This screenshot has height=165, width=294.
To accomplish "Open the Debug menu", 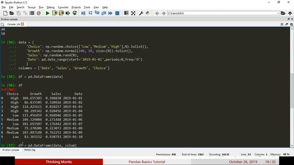I will 51,7.
